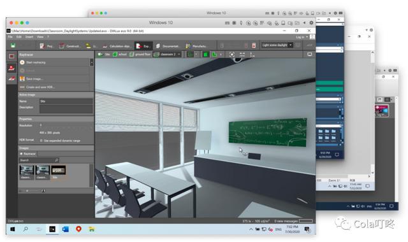The height and width of the screenshot is (242, 408).
Task: Click Create and save HDR button
Action: (55, 87)
